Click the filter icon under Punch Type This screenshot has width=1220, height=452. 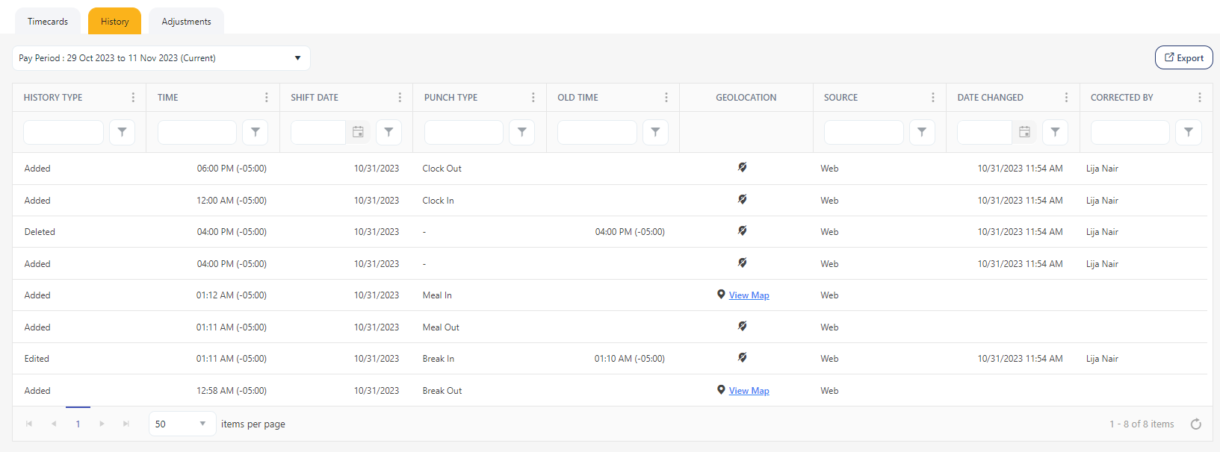click(521, 132)
